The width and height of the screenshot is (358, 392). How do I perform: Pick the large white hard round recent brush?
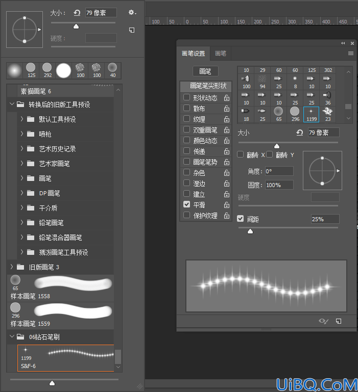(x=64, y=70)
